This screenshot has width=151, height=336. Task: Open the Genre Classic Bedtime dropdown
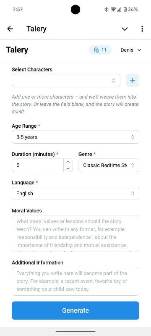[x=109, y=165]
